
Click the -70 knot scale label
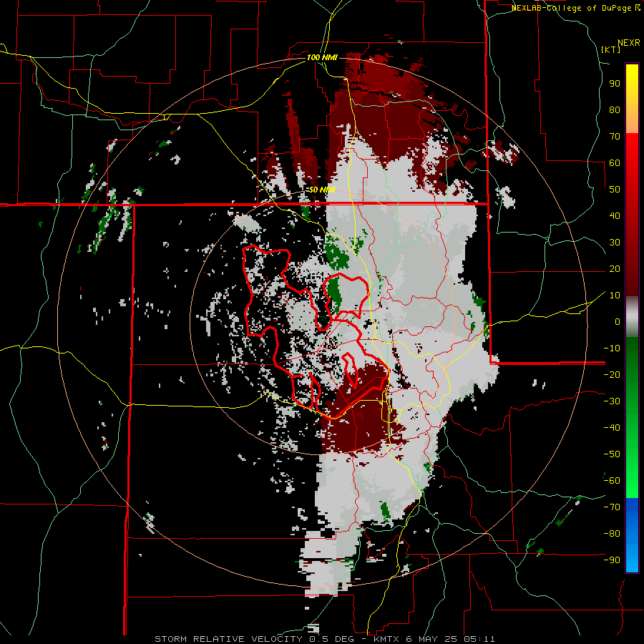(612, 507)
